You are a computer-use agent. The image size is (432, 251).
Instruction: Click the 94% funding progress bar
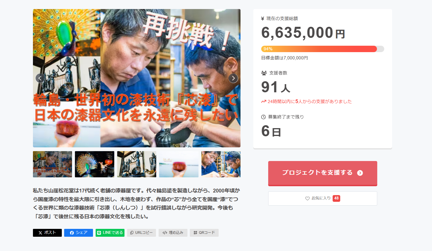(323, 49)
